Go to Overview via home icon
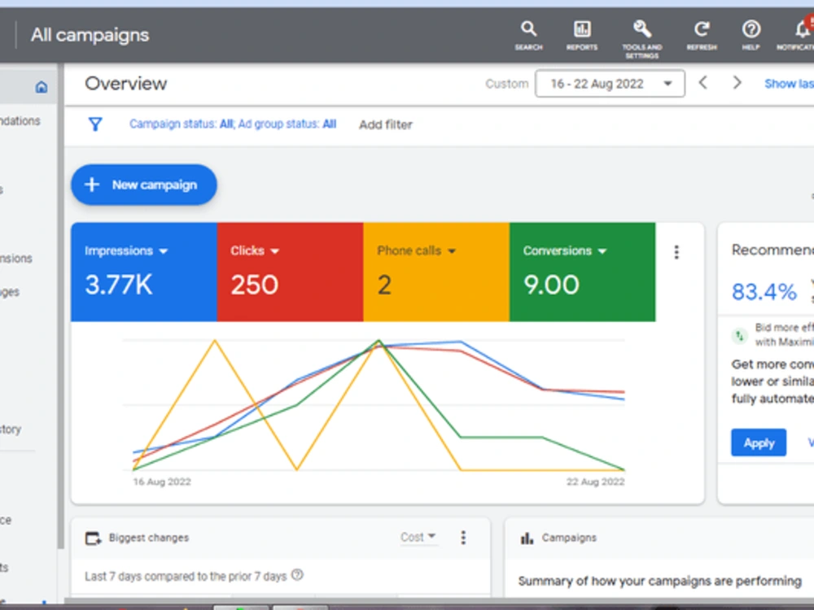Screen dimensions: 814x610 (42, 87)
